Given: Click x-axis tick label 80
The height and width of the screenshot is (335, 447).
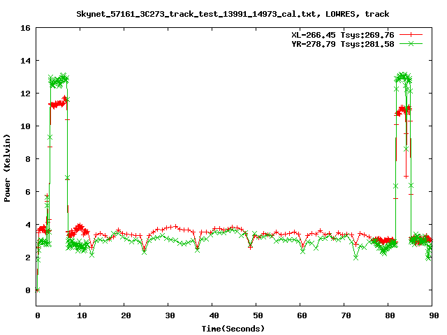Looking at the screenshot, I should click(x=390, y=315).
